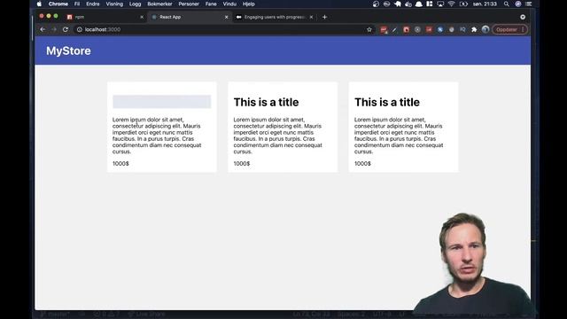Bookmark this page with the star

369,29
